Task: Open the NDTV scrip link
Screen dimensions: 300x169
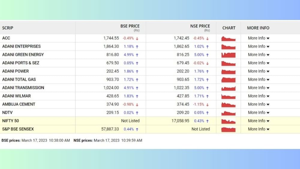Action: coord(7,113)
